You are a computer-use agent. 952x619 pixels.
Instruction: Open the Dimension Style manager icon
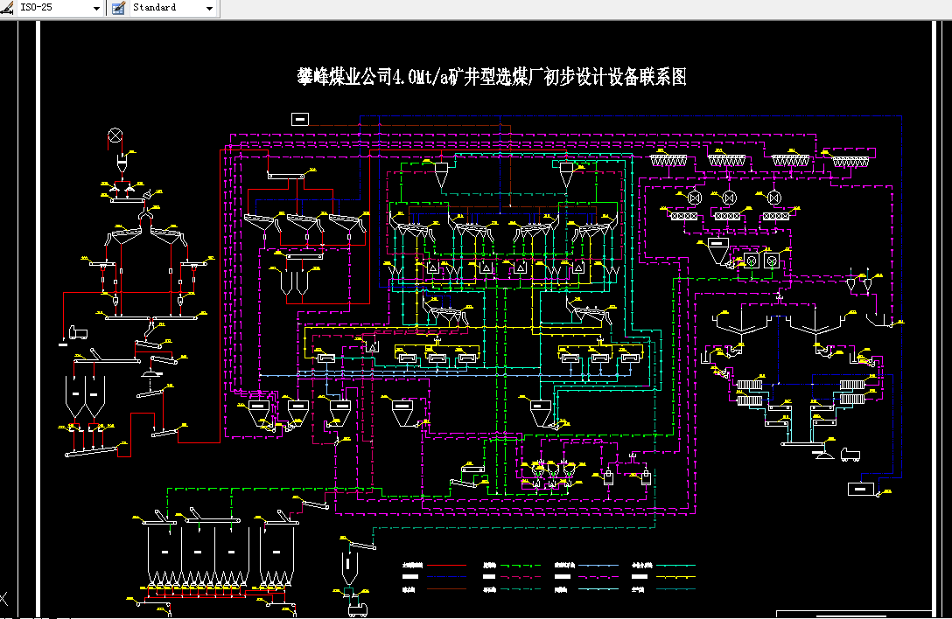7,7
